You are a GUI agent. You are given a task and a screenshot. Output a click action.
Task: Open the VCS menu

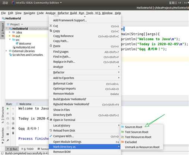(x=98, y=13)
